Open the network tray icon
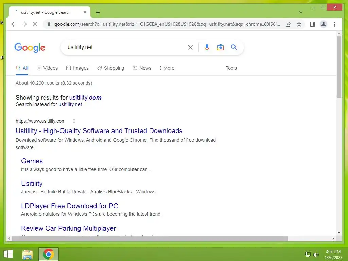The height and width of the screenshot is (261, 348). 308,254
